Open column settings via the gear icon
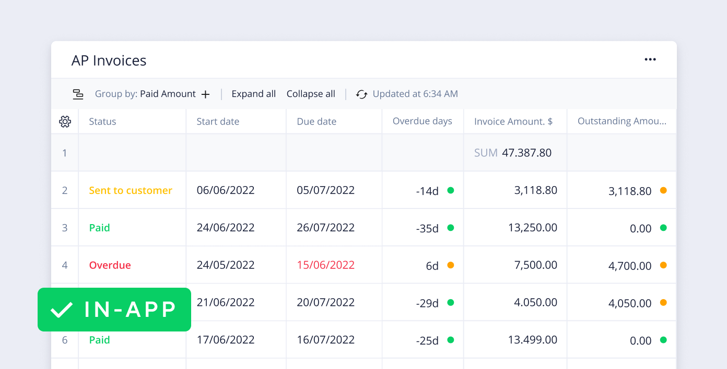 click(x=65, y=121)
